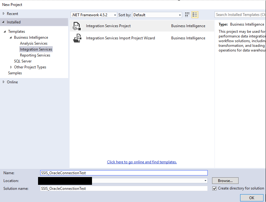Switch to Small Icons template view
Image resolution: width=266 pixels, height=202 pixels.
187,14
